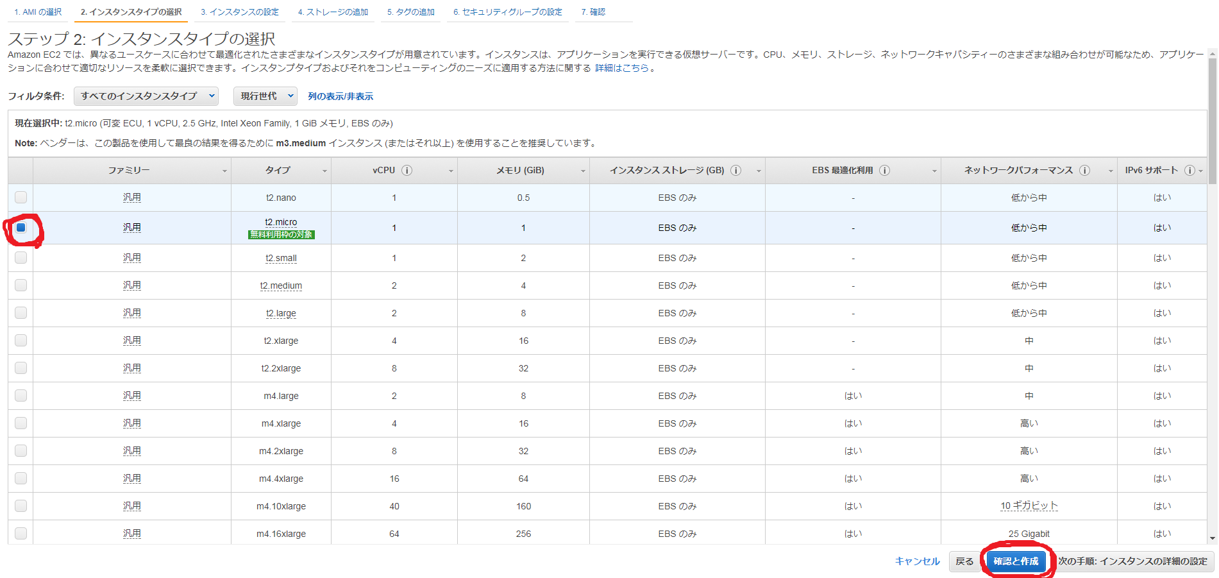Deselect the t2.micro instance checkbox
This screenshot has width=1219, height=578.
coord(21,228)
